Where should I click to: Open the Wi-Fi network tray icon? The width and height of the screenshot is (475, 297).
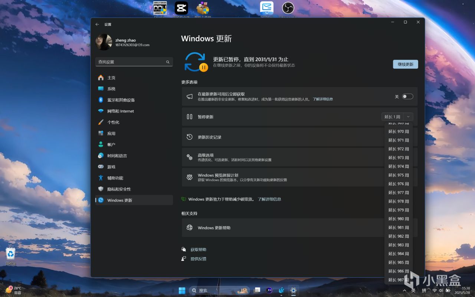click(x=435, y=290)
